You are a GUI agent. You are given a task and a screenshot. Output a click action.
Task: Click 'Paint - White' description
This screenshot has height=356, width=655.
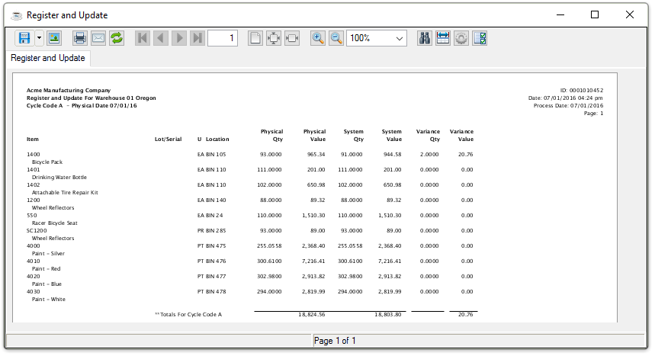click(x=49, y=299)
